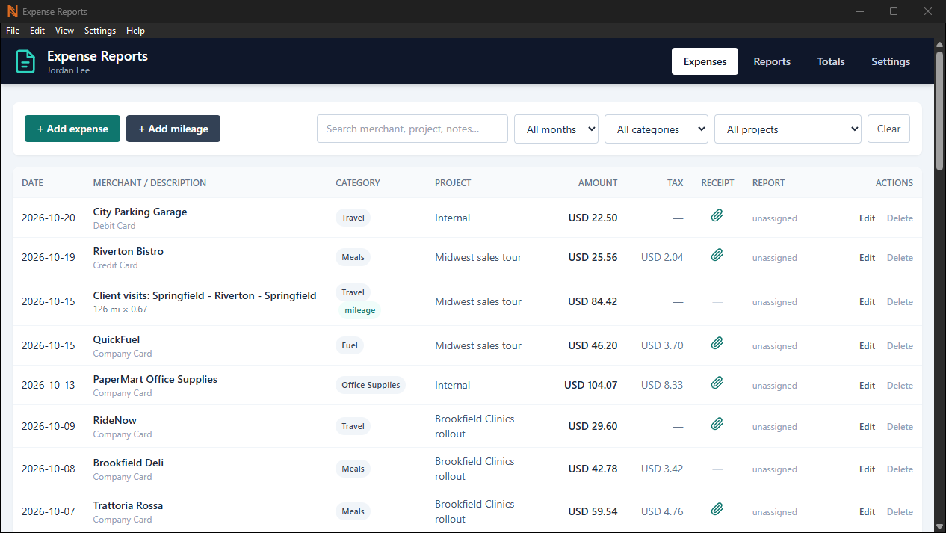Click the Expense Reports document logo icon
Image resolution: width=946 pixels, height=533 pixels.
pyautogui.click(x=25, y=61)
